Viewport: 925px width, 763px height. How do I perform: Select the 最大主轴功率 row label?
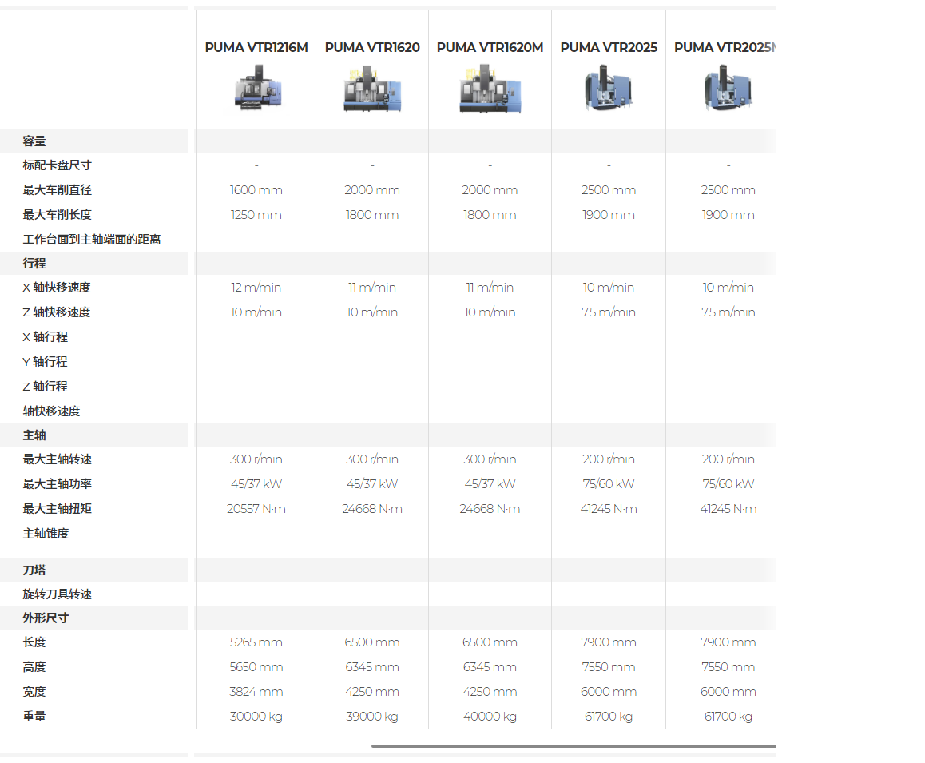[x=57, y=484]
